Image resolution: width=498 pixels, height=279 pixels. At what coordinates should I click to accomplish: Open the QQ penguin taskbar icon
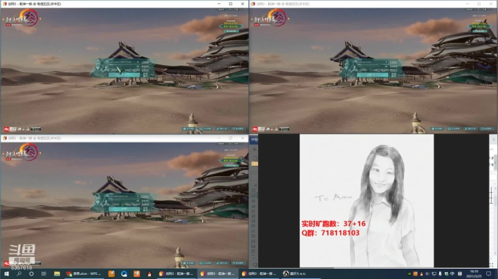149,273
